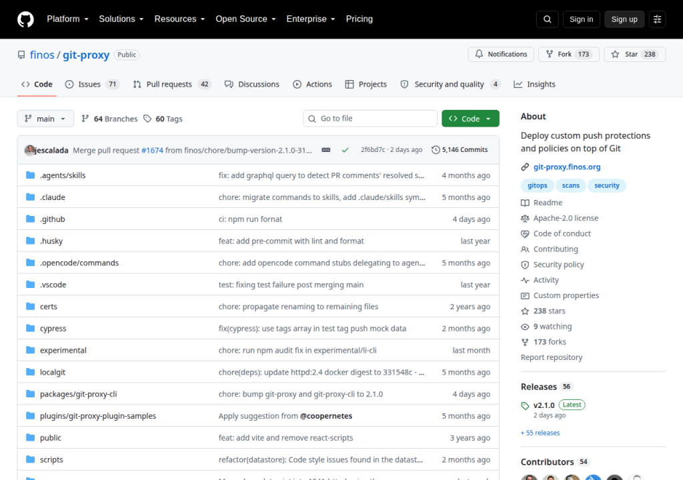Click the Sign in button

(581, 19)
